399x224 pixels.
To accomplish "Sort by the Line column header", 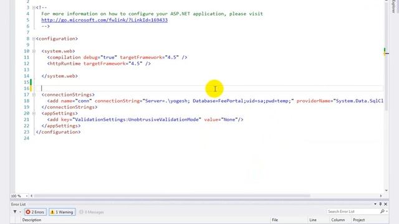I will 313,220.
